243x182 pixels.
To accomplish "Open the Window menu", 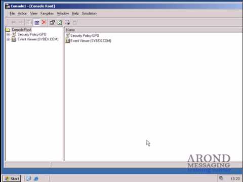I will 63,14.
